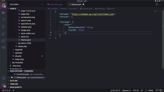The width and height of the screenshot is (164, 92).
Task: Open the schemas.wp.org theme.json URL link
Action: tap(93, 14)
